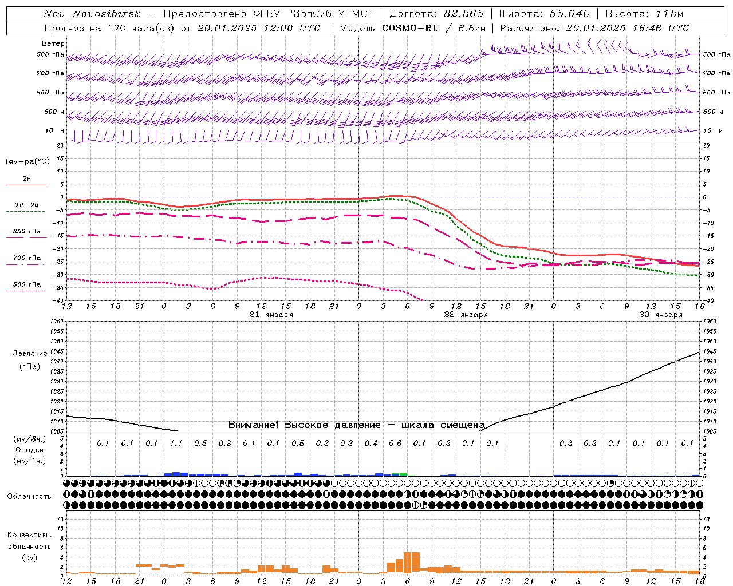Select the latitude value "Широта: 55.046"
Viewport: 733px width, 586px height.
click(544, 14)
